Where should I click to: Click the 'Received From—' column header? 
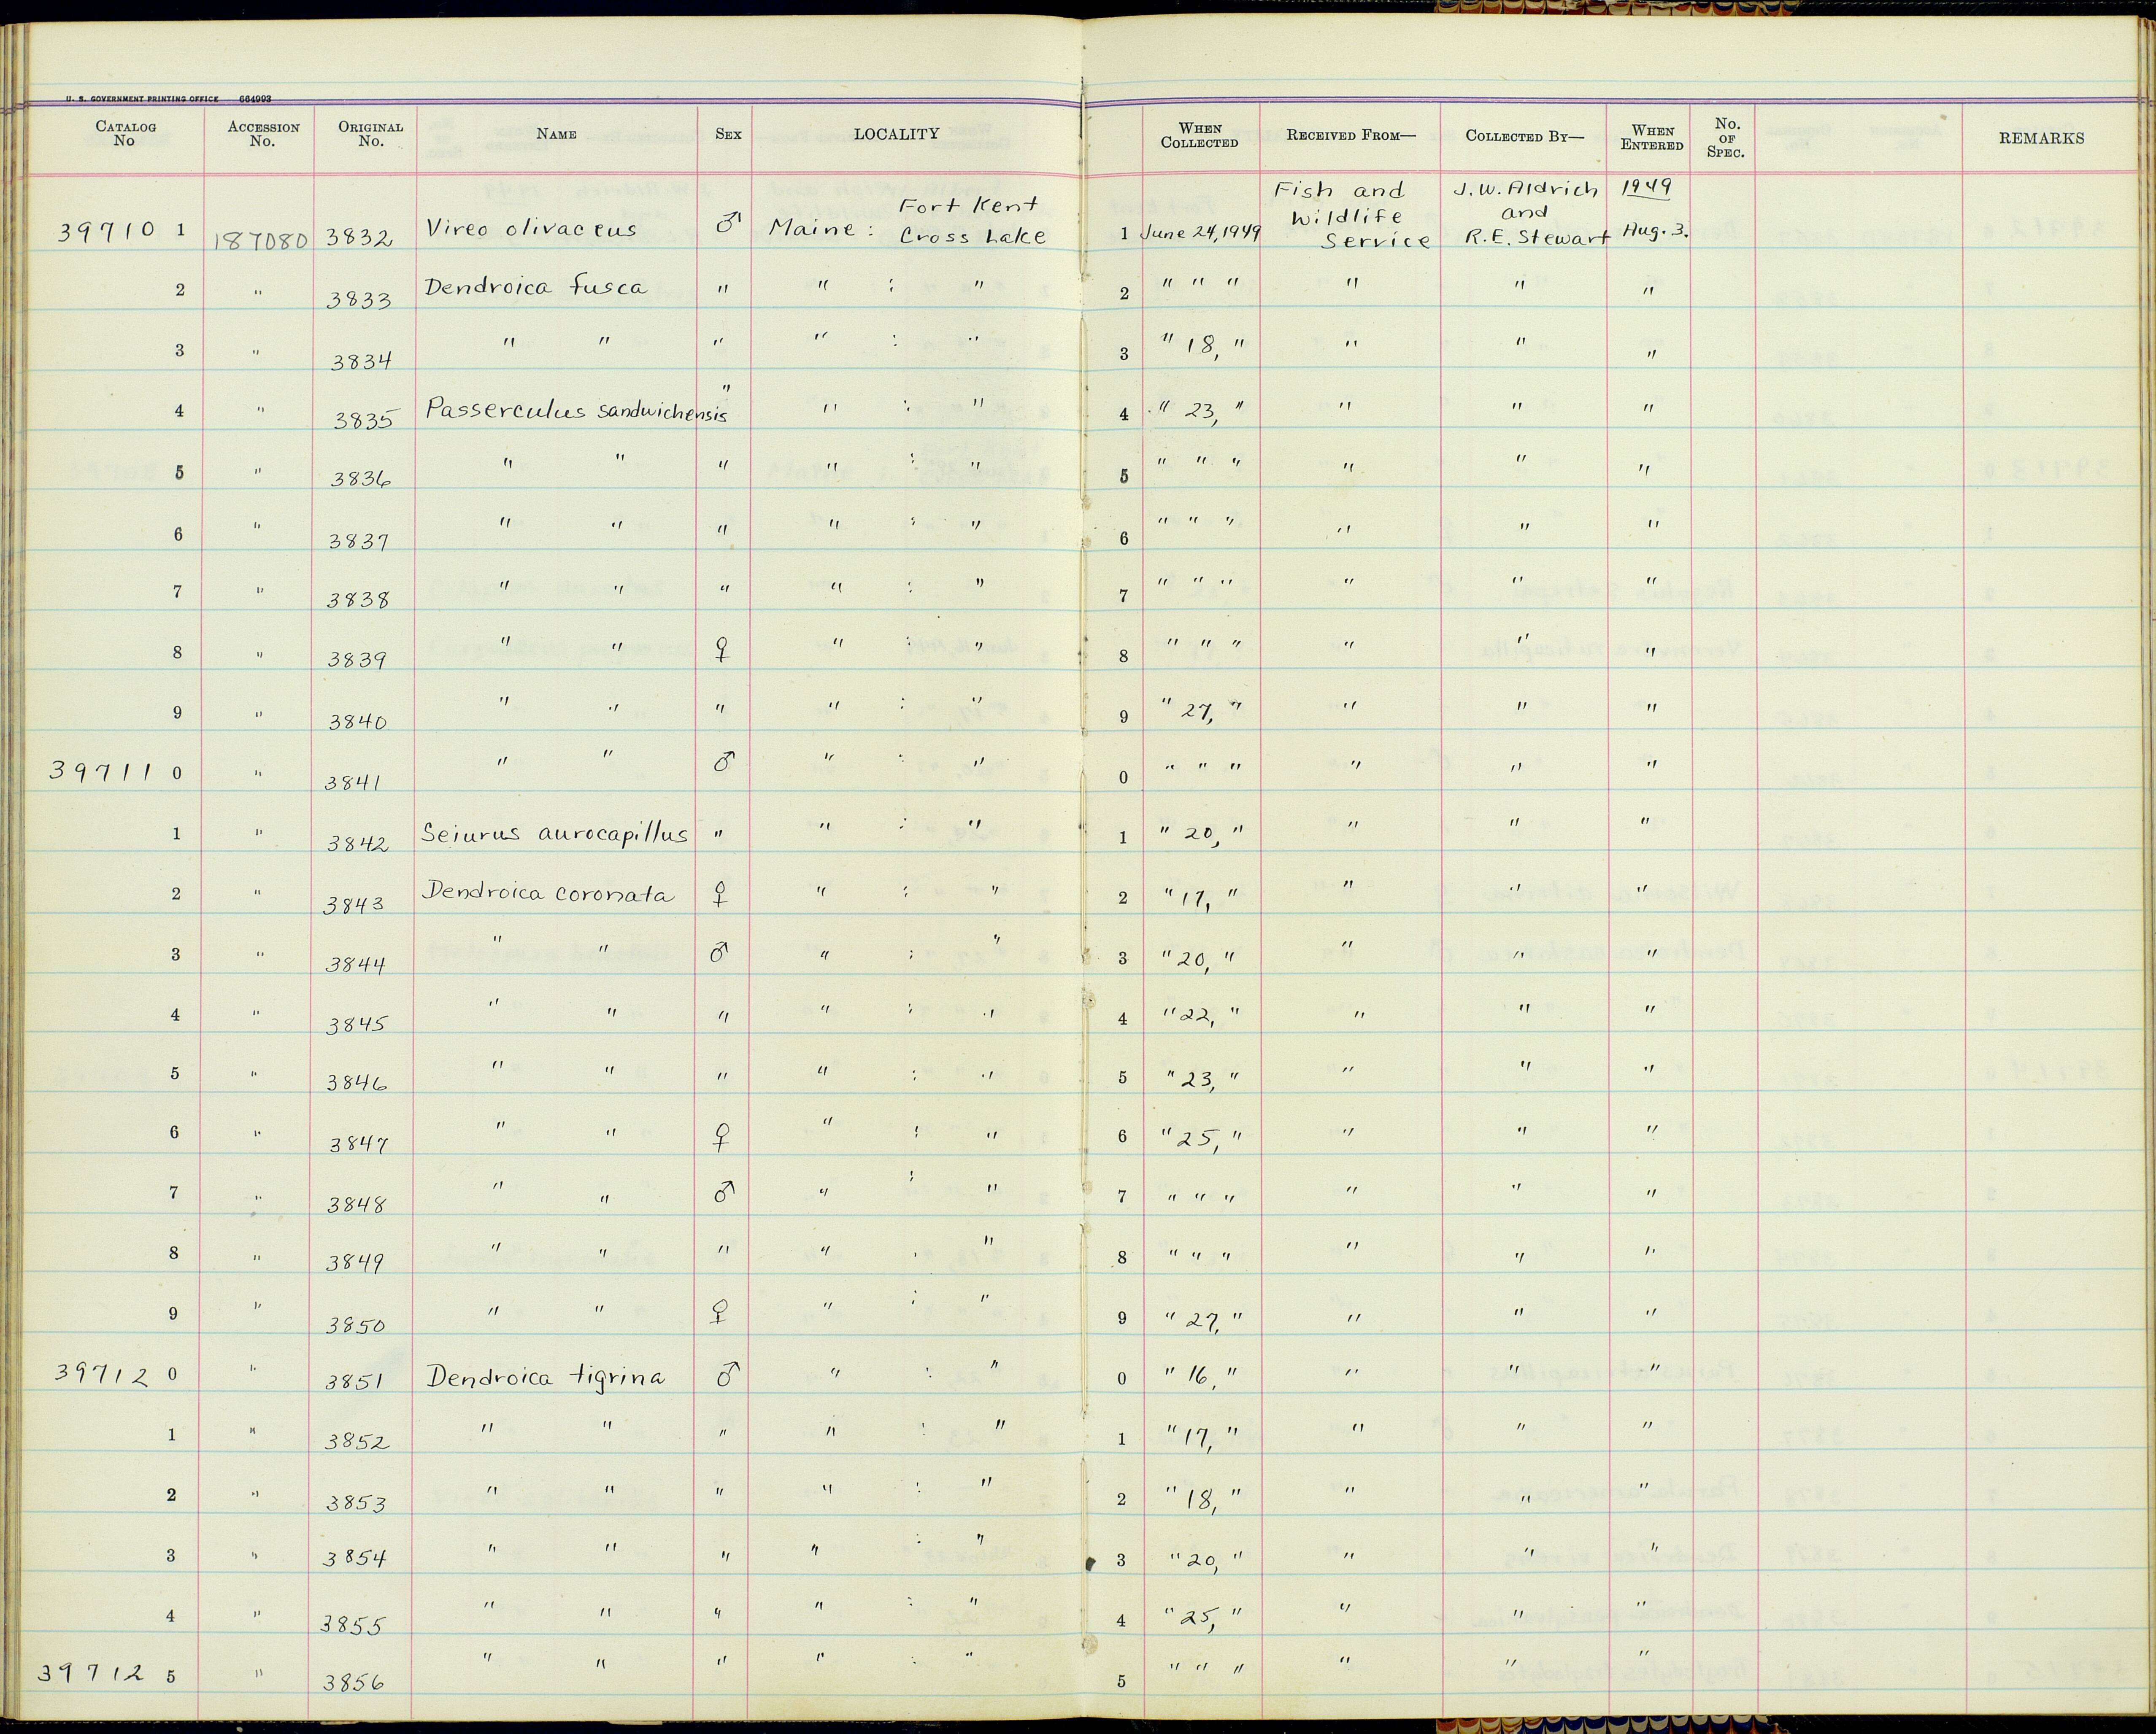click(x=1351, y=135)
